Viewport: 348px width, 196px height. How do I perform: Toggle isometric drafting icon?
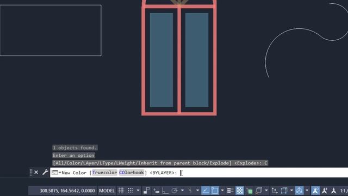point(190,191)
